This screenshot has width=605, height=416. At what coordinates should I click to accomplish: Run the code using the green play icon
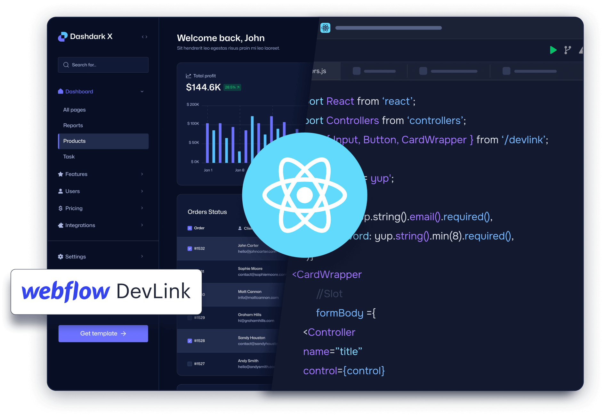tap(553, 50)
